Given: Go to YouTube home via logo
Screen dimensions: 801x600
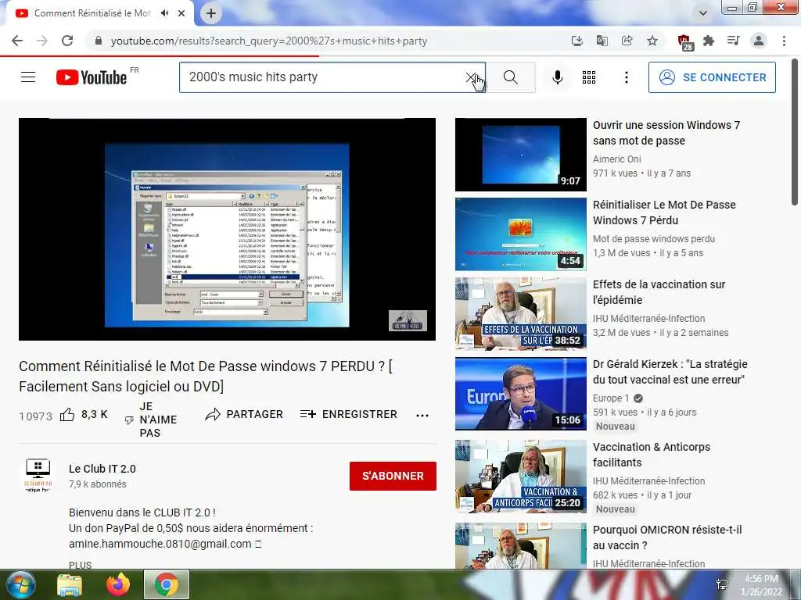Looking at the screenshot, I should [x=92, y=77].
